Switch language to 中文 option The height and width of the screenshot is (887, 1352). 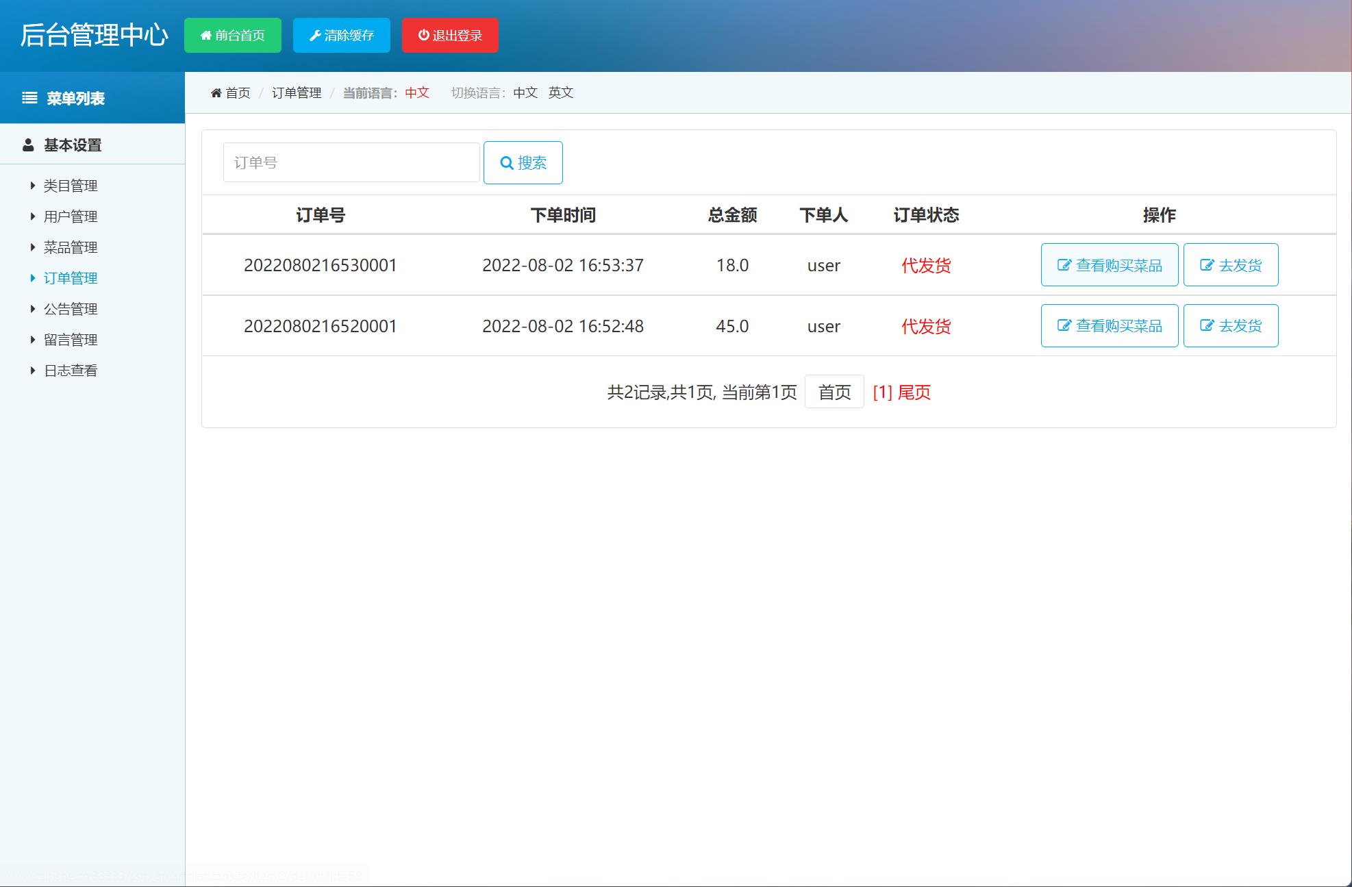click(x=525, y=92)
